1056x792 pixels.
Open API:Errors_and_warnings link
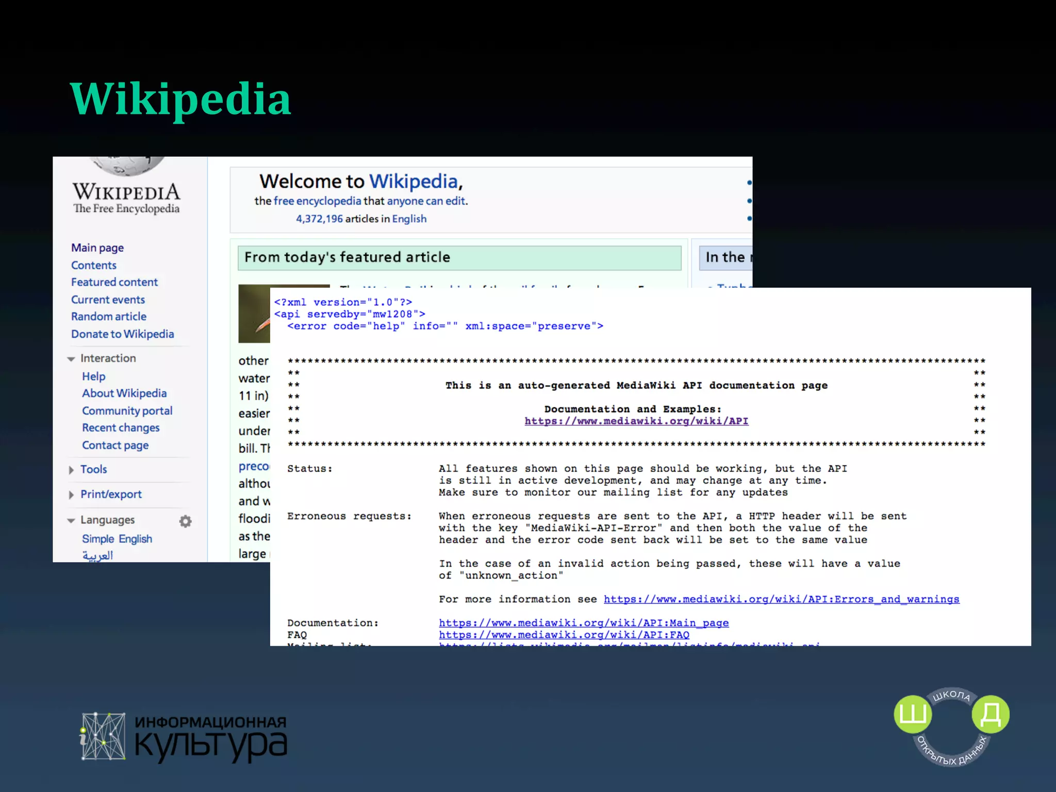782,599
